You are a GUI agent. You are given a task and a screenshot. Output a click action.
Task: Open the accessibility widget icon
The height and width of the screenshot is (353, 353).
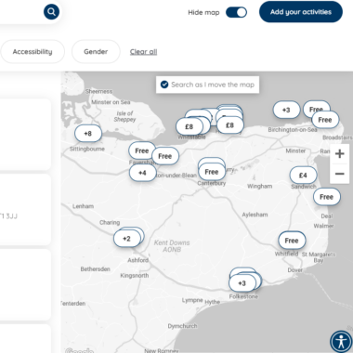coord(341,342)
